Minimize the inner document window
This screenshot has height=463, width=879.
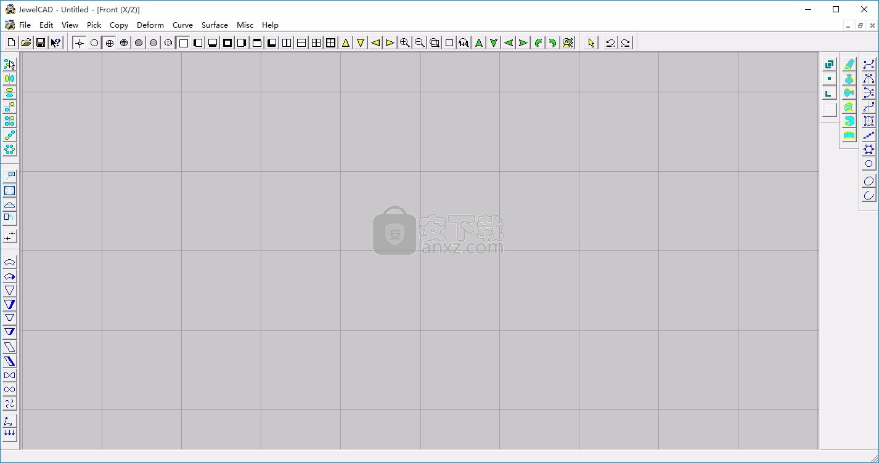[x=849, y=25]
